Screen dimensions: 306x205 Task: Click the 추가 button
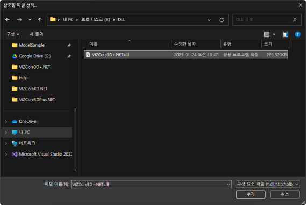point(251,194)
